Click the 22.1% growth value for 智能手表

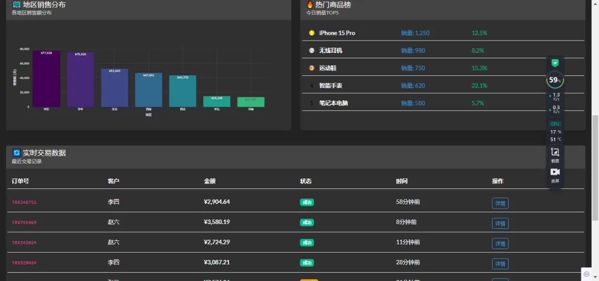pyautogui.click(x=479, y=85)
